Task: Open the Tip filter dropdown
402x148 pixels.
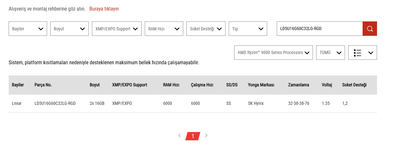Action: click(x=248, y=29)
